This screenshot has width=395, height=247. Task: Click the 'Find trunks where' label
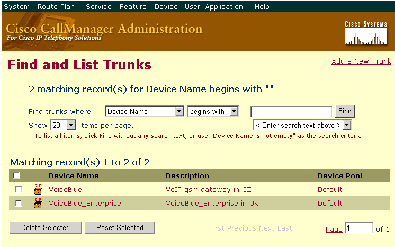pos(60,111)
